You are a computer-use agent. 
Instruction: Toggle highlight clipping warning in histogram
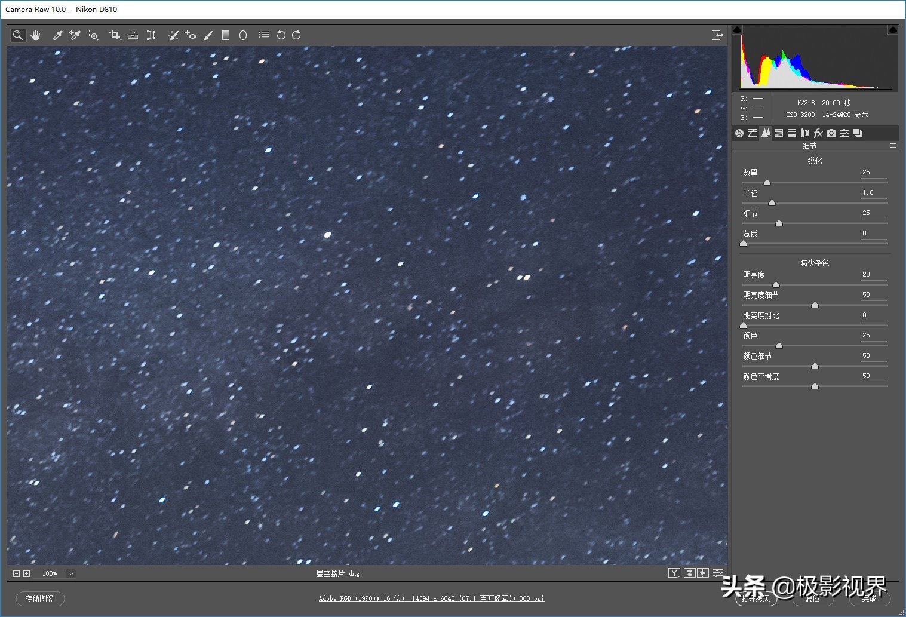(893, 30)
